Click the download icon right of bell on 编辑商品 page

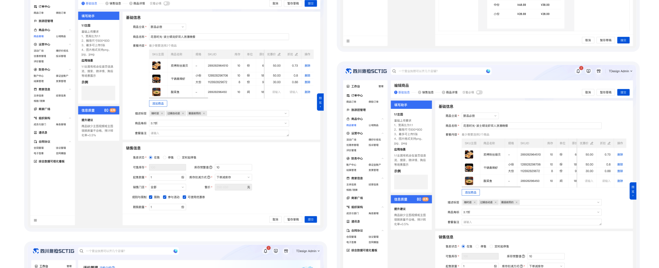[588, 71]
